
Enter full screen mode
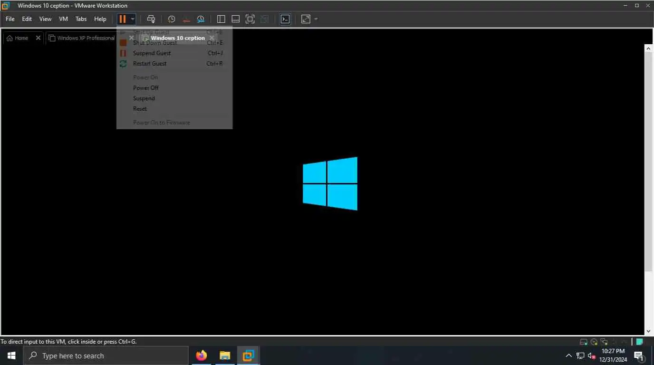point(250,19)
